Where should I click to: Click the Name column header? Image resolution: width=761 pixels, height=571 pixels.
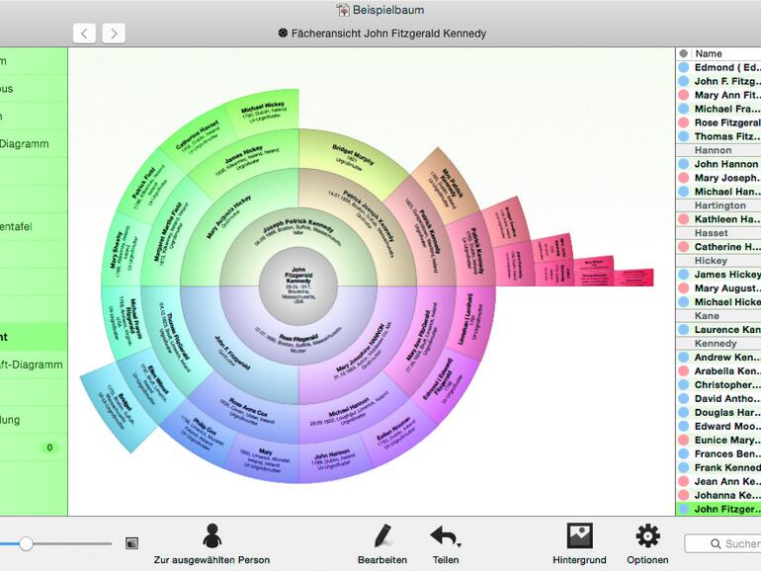pos(708,53)
